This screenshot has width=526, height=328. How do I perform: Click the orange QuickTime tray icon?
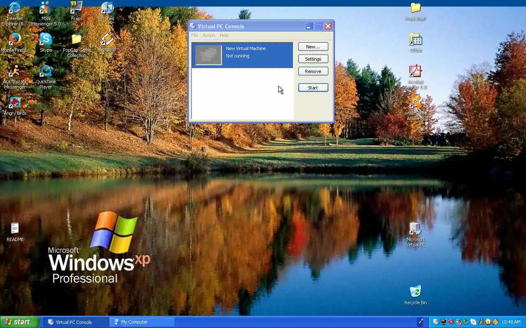point(488,322)
